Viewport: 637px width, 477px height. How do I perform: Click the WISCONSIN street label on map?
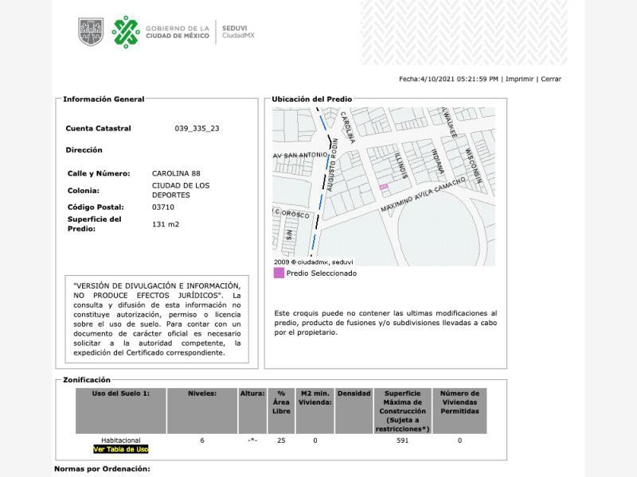473,166
